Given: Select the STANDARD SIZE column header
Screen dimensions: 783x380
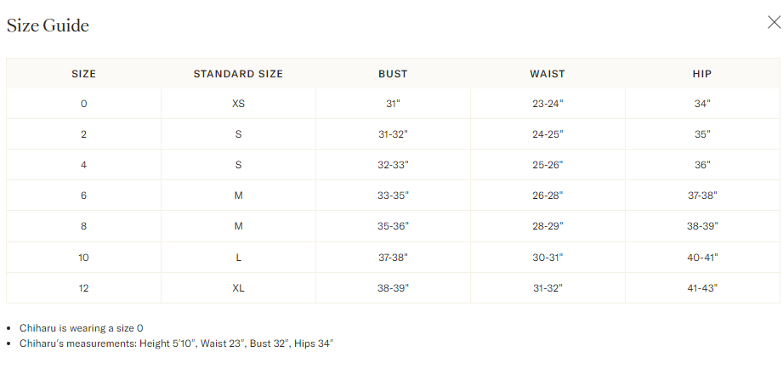Looking at the screenshot, I should [x=238, y=74].
